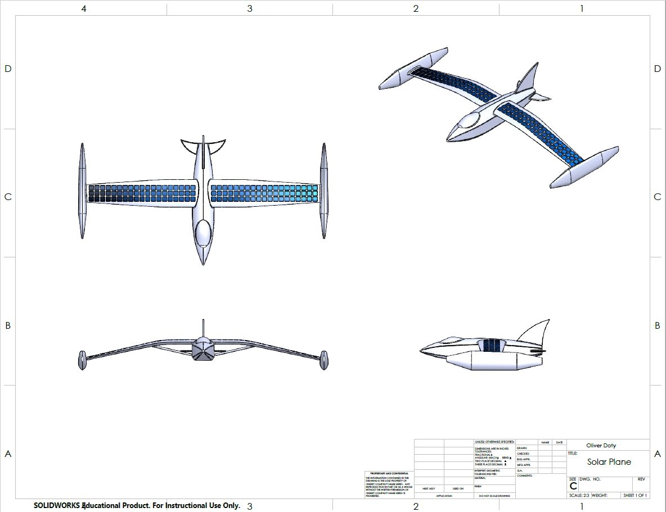This screenshot has height=512, width=666.
Task: Click zone letter 'D' on the left border
Action: (x=8, y=69)
